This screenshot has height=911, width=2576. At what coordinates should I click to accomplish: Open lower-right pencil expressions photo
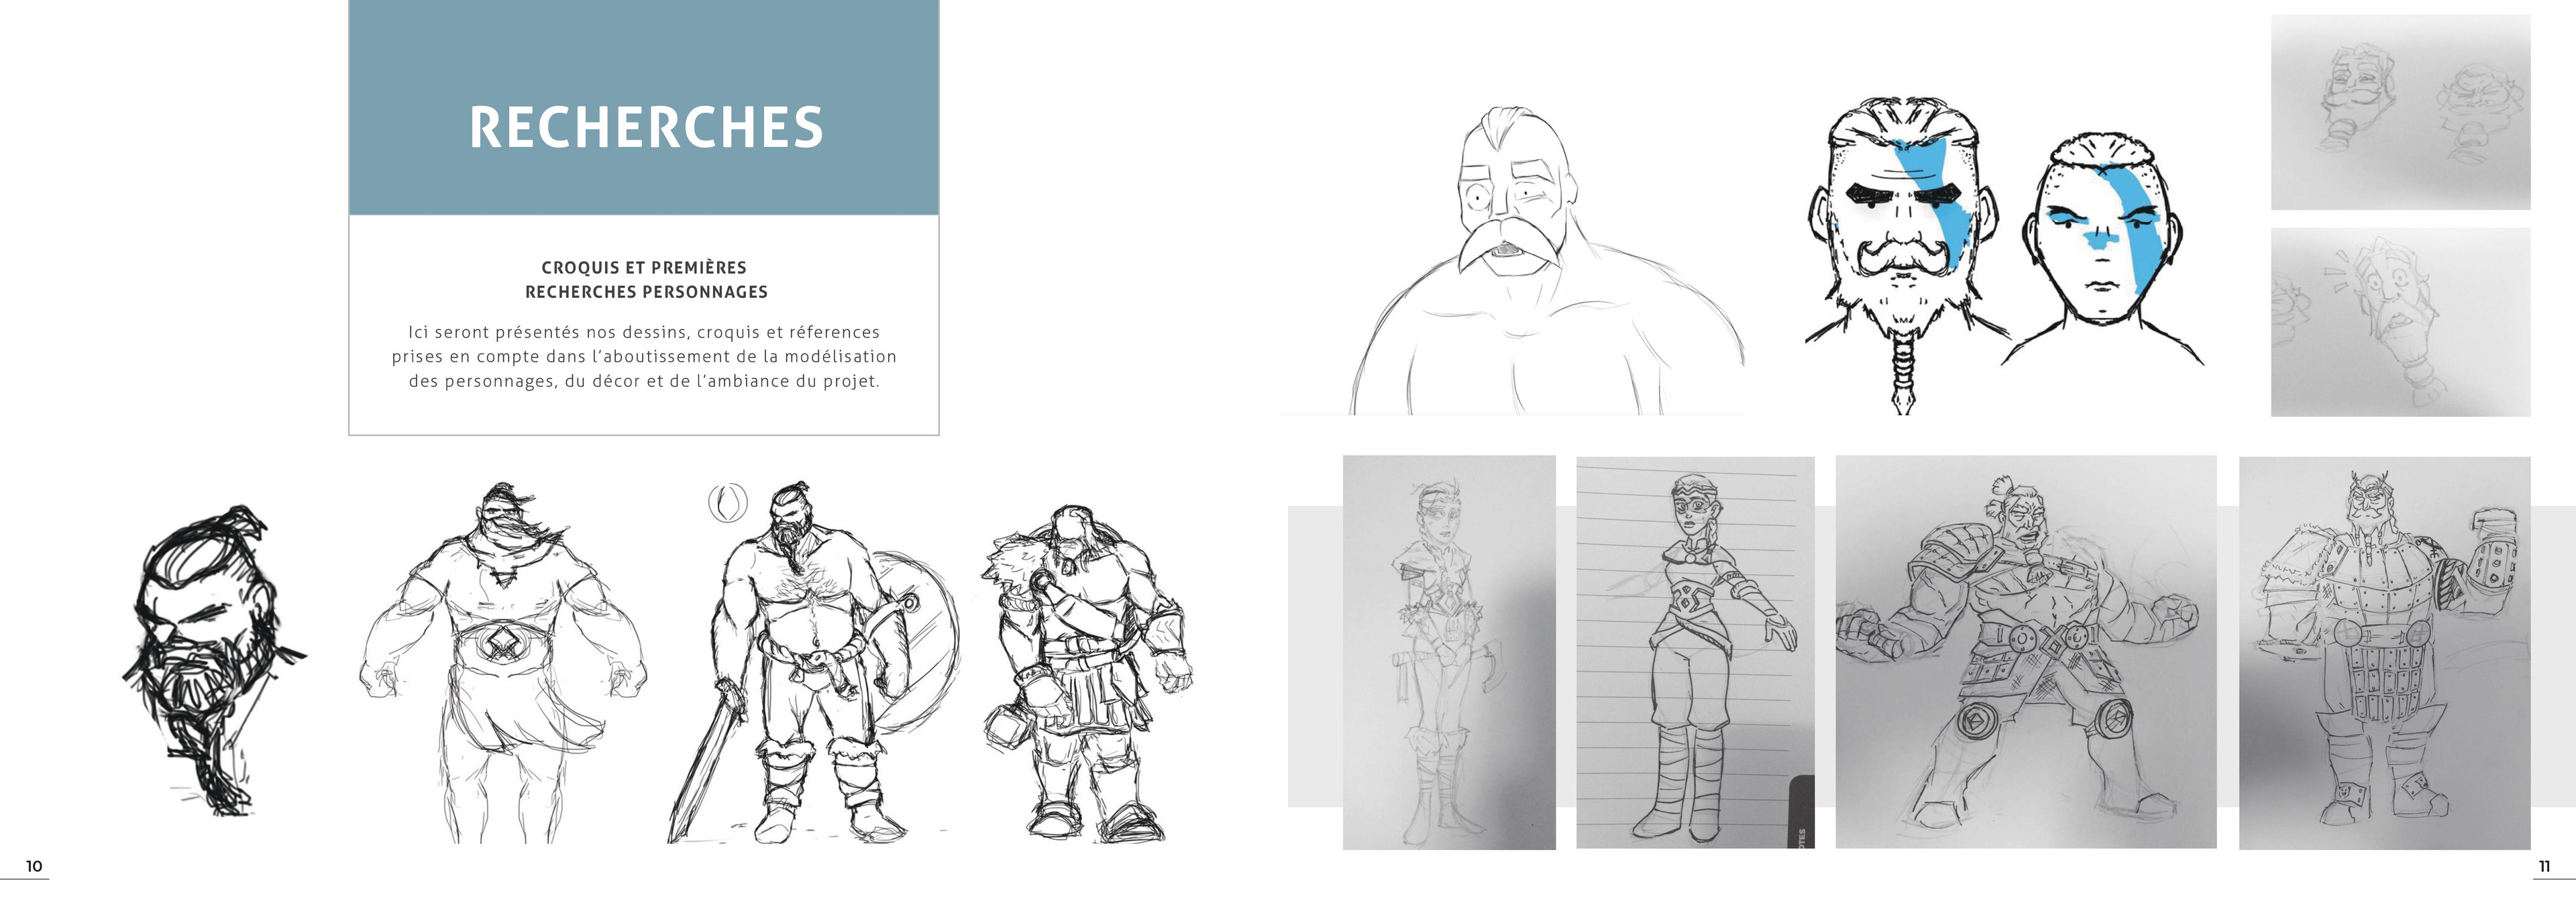(x=2400, y=322)
